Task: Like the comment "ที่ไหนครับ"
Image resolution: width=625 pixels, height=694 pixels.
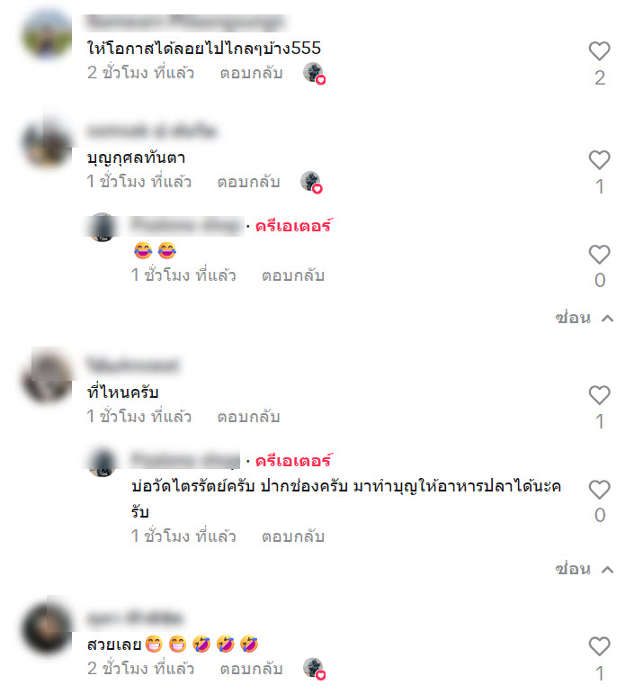Action: [x=599, y=395]
